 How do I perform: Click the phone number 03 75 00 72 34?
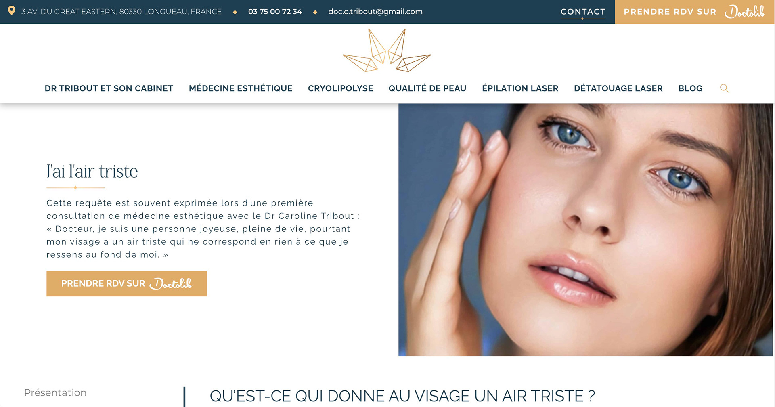(x=275, y=12)
